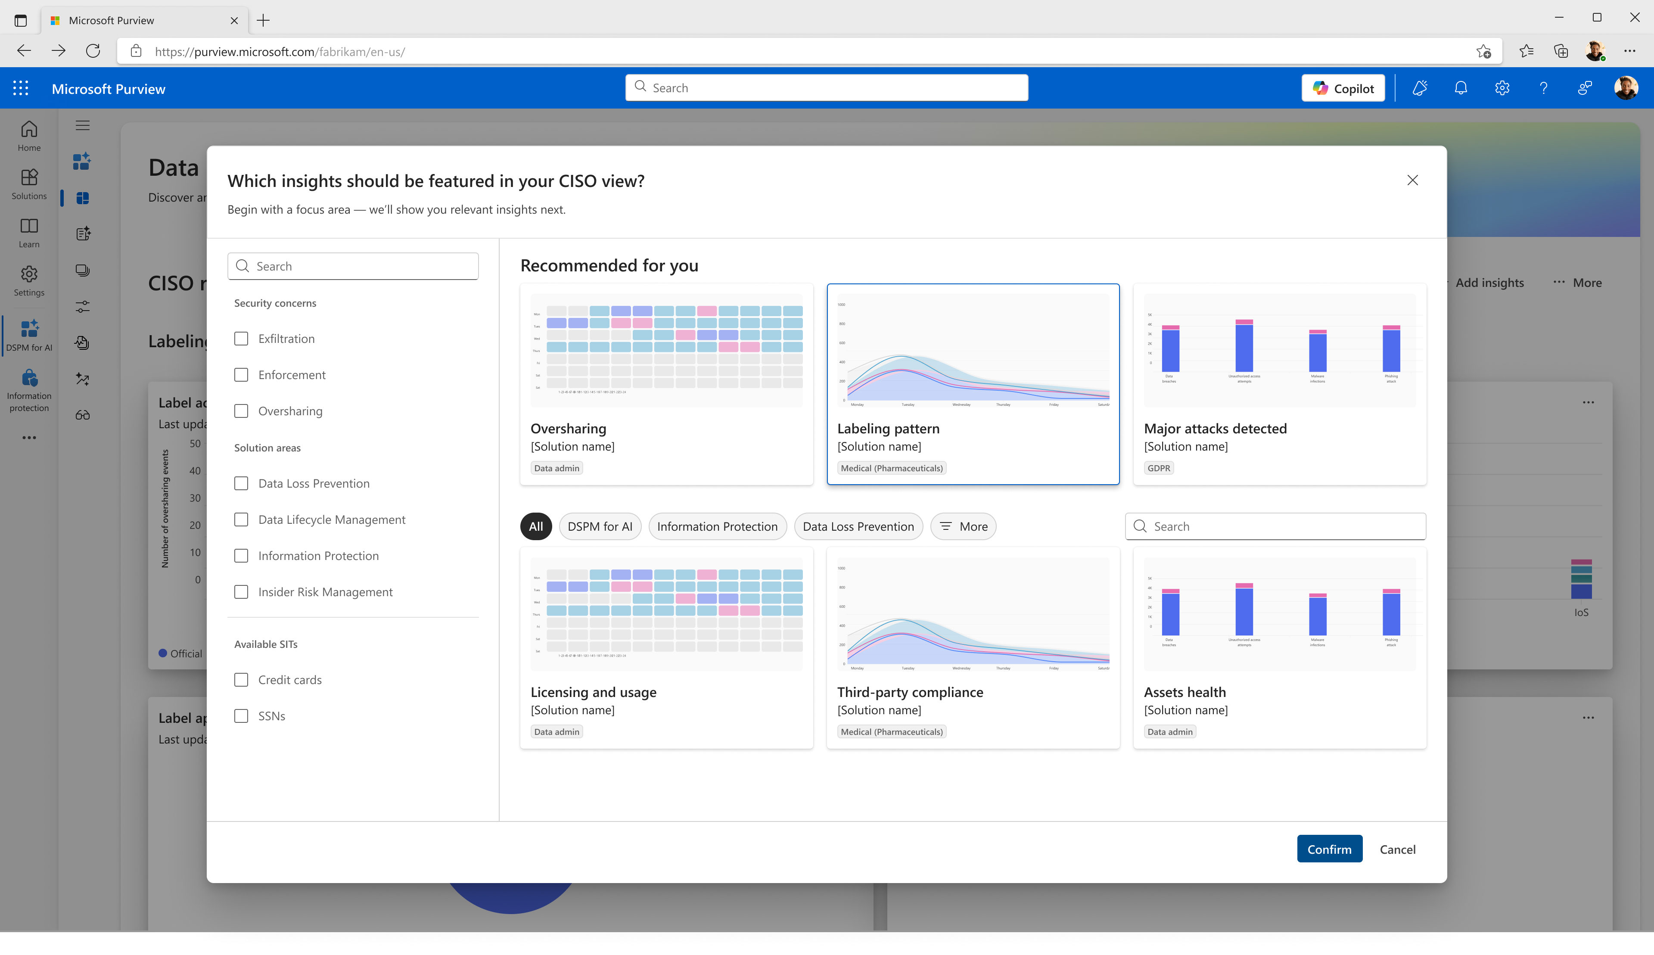This screenshot has width=1654, height=955.
Task: Go to Home in left navigation
Action: 29,136
